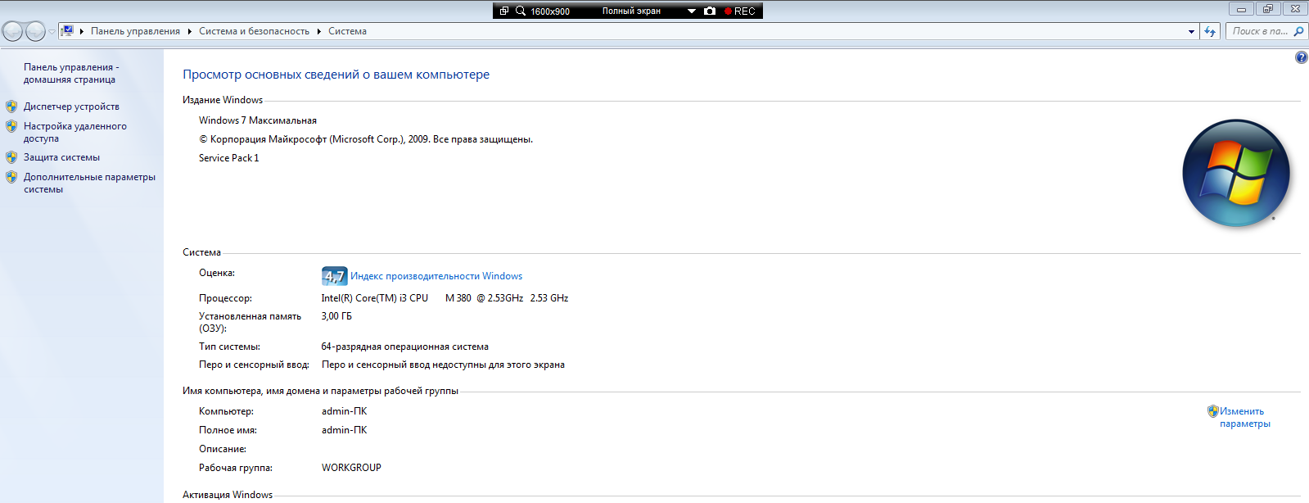This screenshot has height=503, width=1309.
Task: Click the Активация Windows section header
Action: (228, 495)
